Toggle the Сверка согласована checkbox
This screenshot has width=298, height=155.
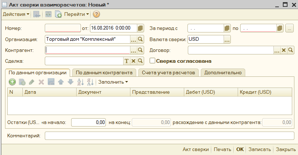(x=152, y=61)
